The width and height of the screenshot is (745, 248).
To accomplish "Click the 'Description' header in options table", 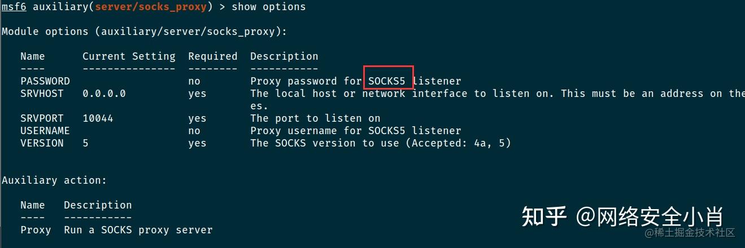I will point(284,56).
